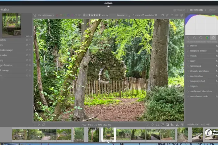This screenshot has height=145, width=218.
Task: Collapse top panel using the arrow handle
Action: pyautogui.click(x=108, y=6)
